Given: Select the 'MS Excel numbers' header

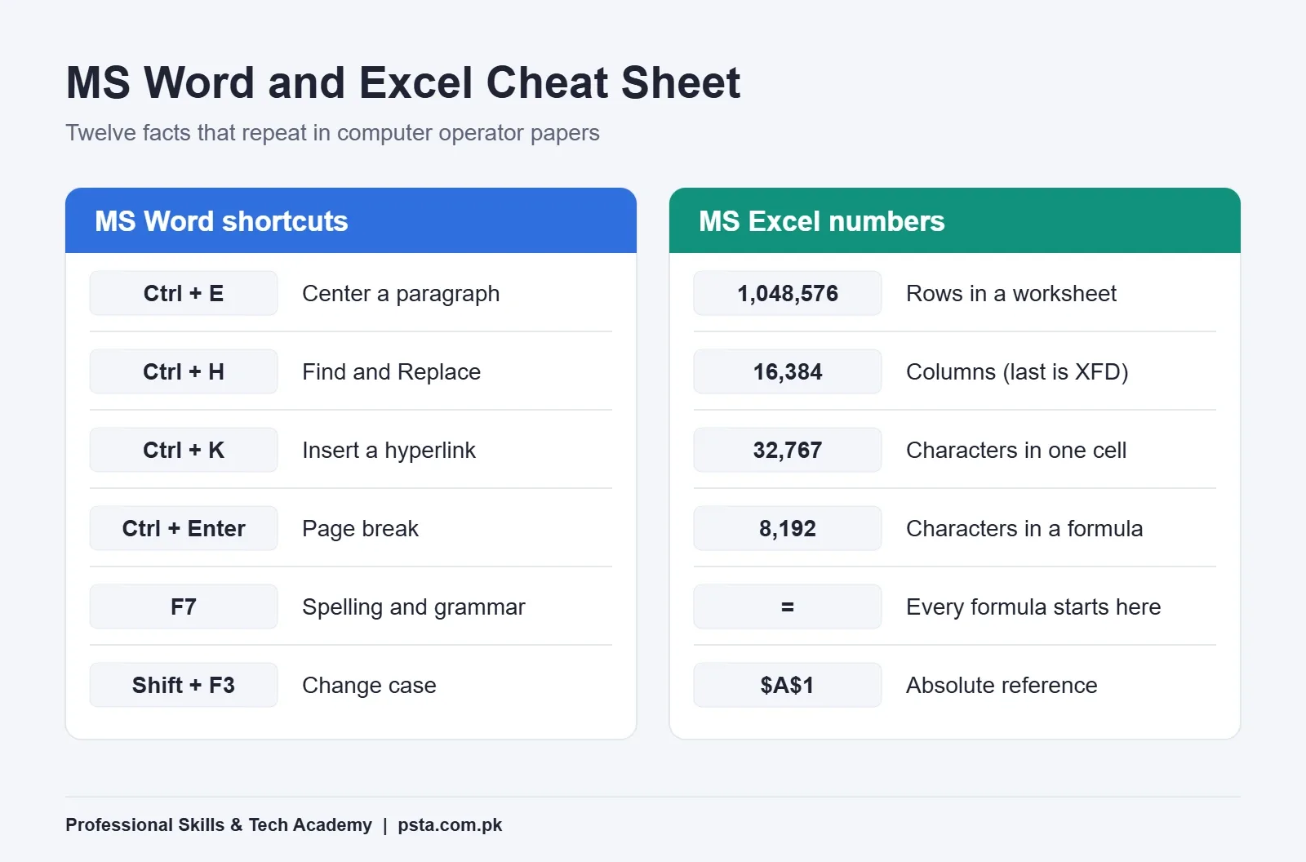Looking at the screenshot, I should pyautogui.click(x=955, y=220).
